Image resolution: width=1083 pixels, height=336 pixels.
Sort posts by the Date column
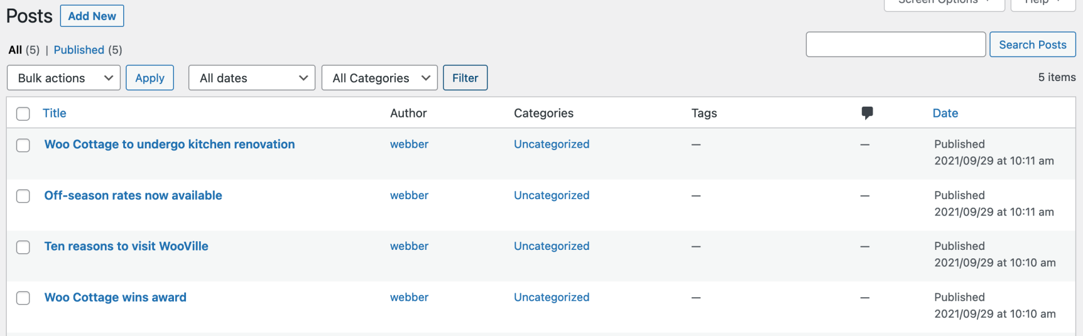point(945,113)
